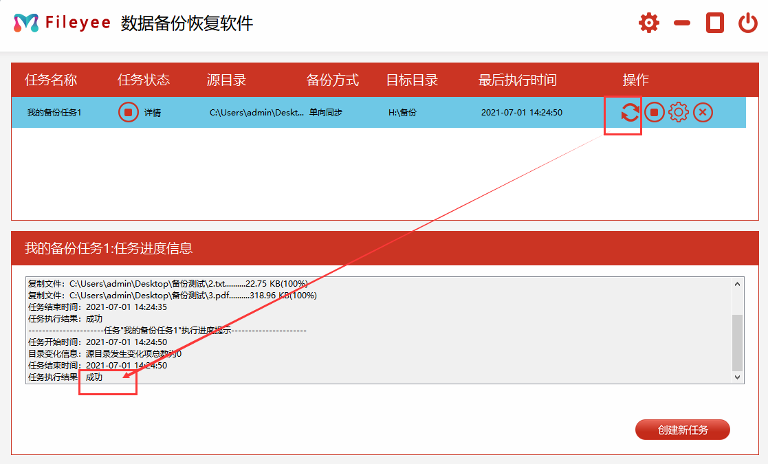The height and width of the screenshot is (464, 768).
Task: Click the scrollbar down arrow of the log panel
Action: 738,377
